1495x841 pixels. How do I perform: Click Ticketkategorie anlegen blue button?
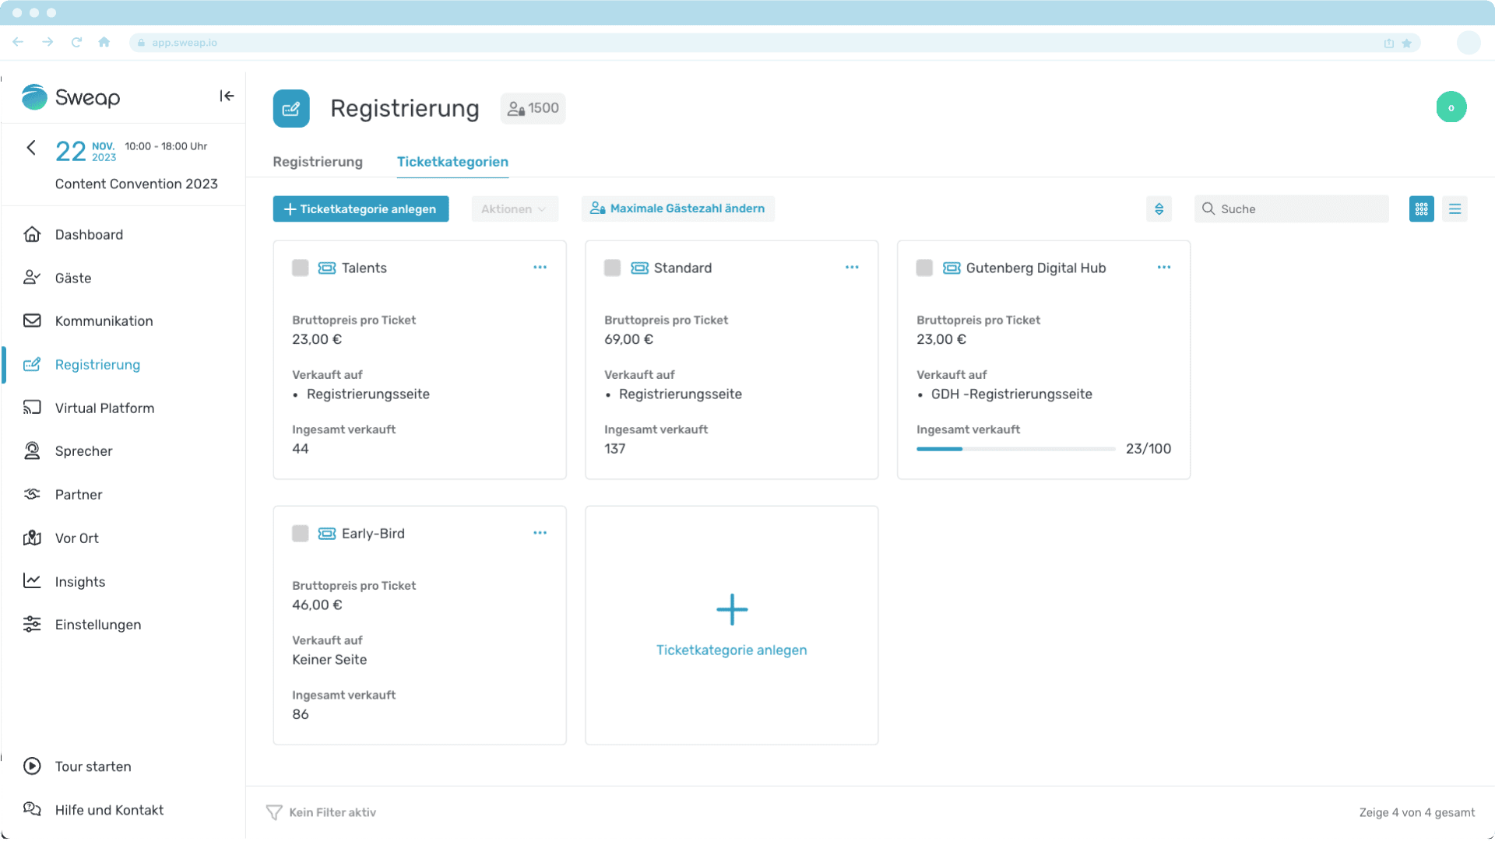click(361, 208)
